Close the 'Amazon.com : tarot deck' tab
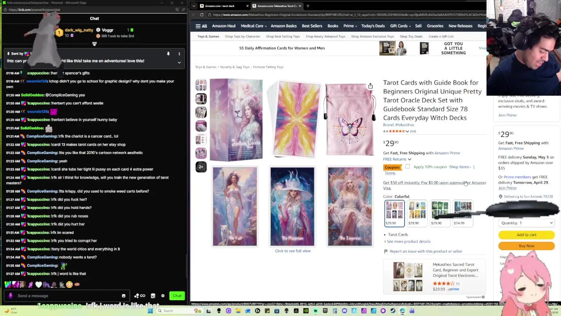The width and height of the screenshot is (561, 316). tap(248, 6)
